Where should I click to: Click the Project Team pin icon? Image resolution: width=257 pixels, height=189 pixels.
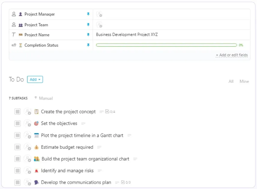click(x=88, y=25)
